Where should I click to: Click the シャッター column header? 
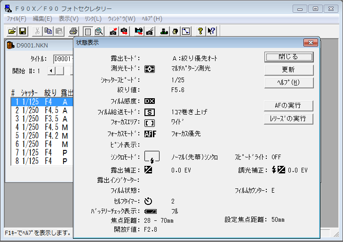30,93
